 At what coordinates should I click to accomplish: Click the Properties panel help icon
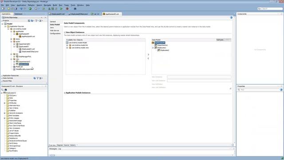pos(281,90)
